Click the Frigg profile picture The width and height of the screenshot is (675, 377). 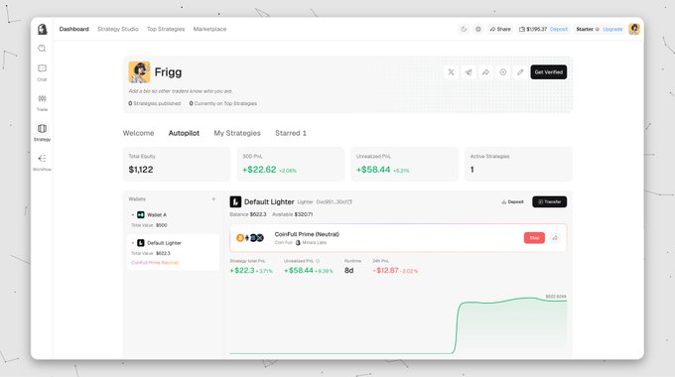(x=139, y=71)
